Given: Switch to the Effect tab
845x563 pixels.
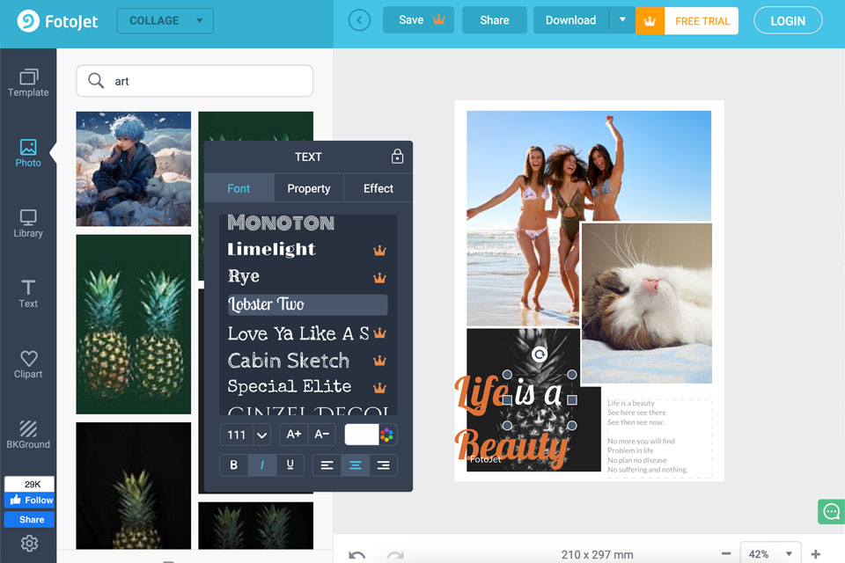Looking at the screenshot, I should point(378,188).
